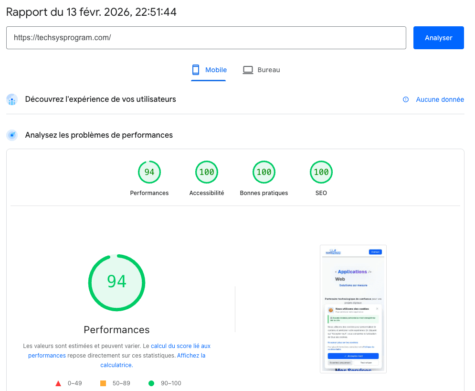Click the URL input field
The image size is (475, 391).
[206, 37]
